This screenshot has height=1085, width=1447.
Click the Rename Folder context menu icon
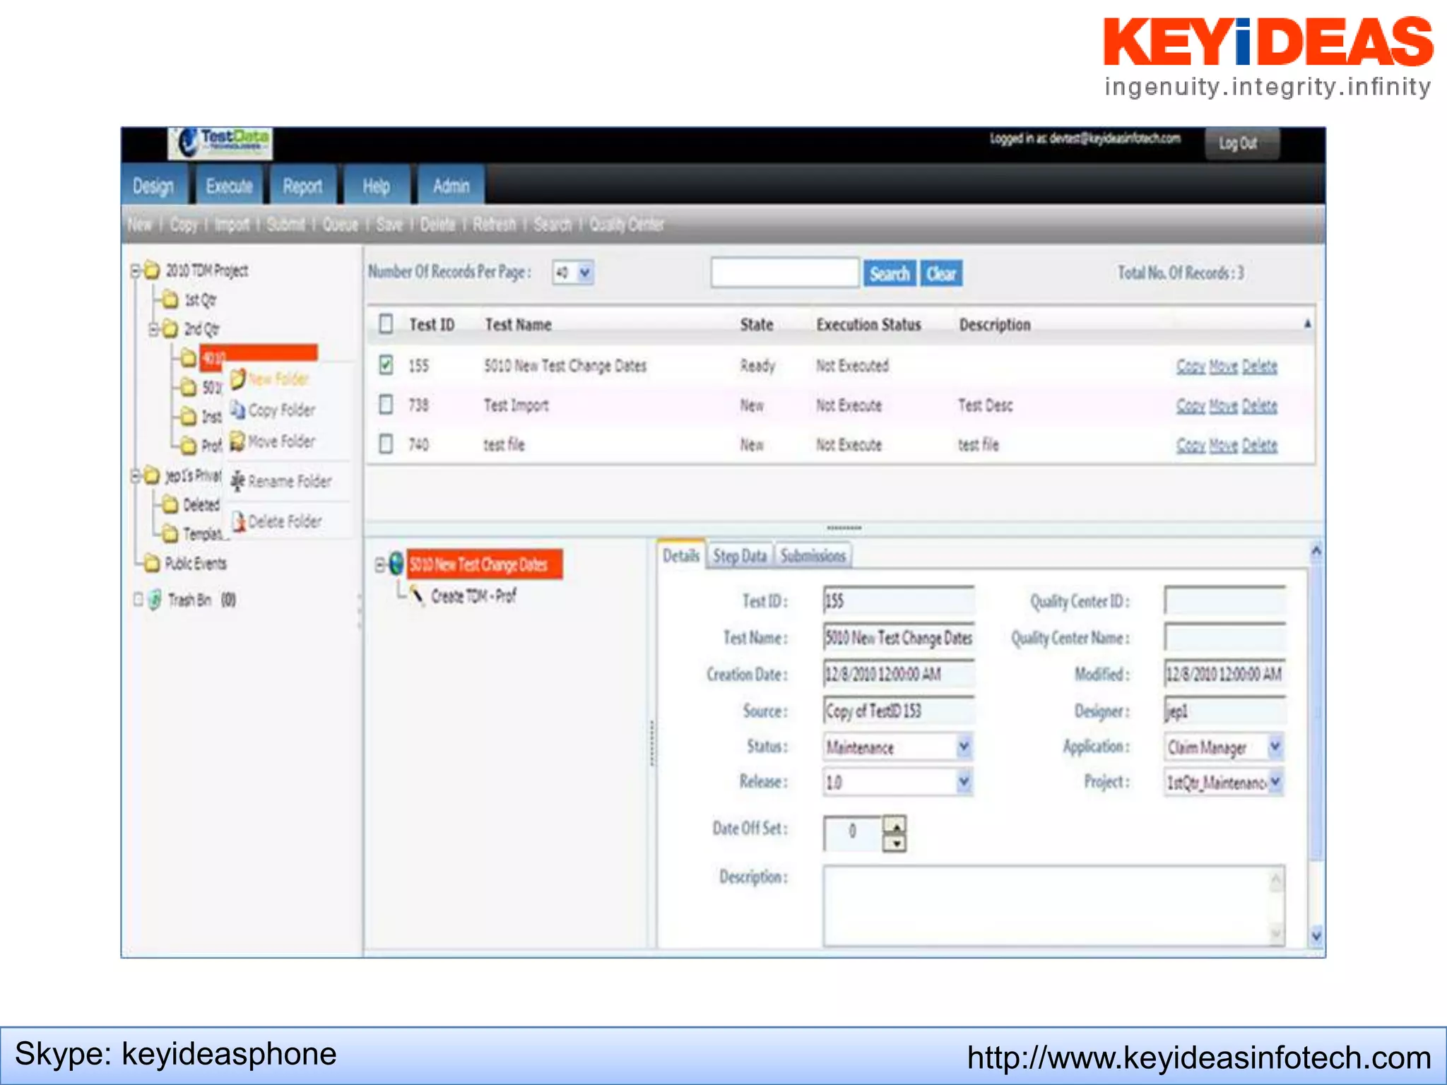point(238,481)
